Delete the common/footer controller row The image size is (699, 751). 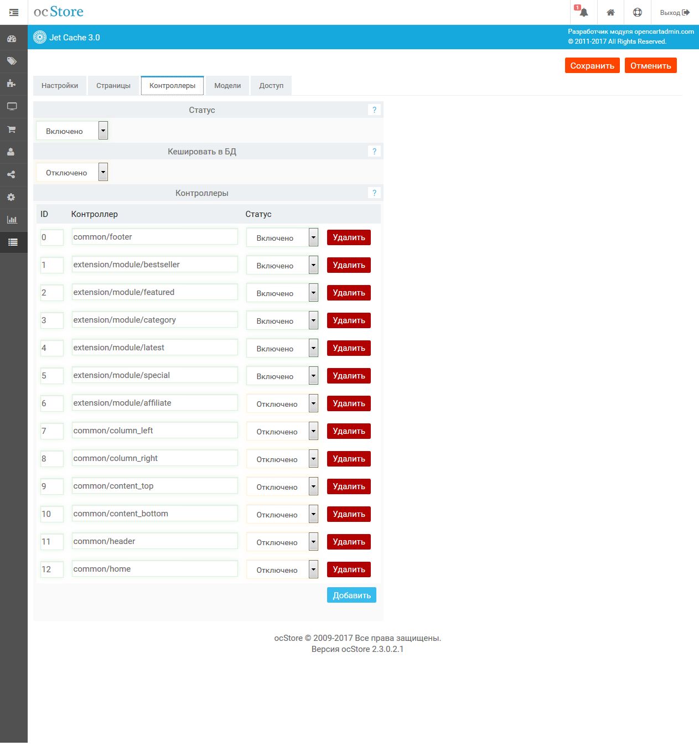(349, 237)
